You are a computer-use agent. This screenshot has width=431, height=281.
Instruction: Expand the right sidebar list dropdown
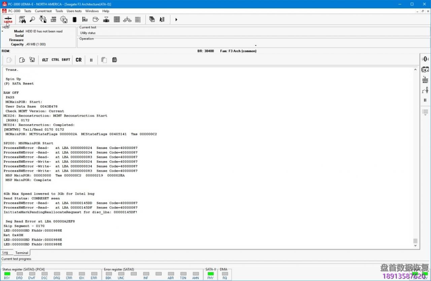(425, 112)
